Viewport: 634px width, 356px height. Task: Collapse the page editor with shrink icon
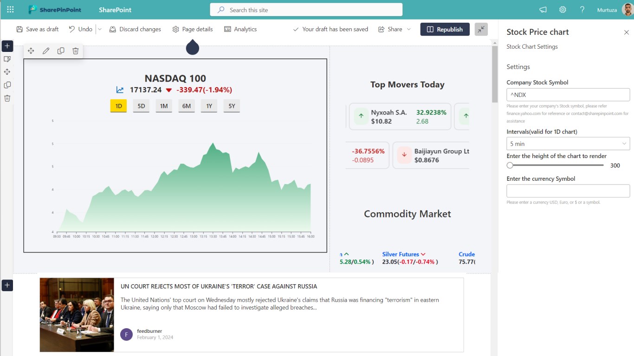click(481, 29)
